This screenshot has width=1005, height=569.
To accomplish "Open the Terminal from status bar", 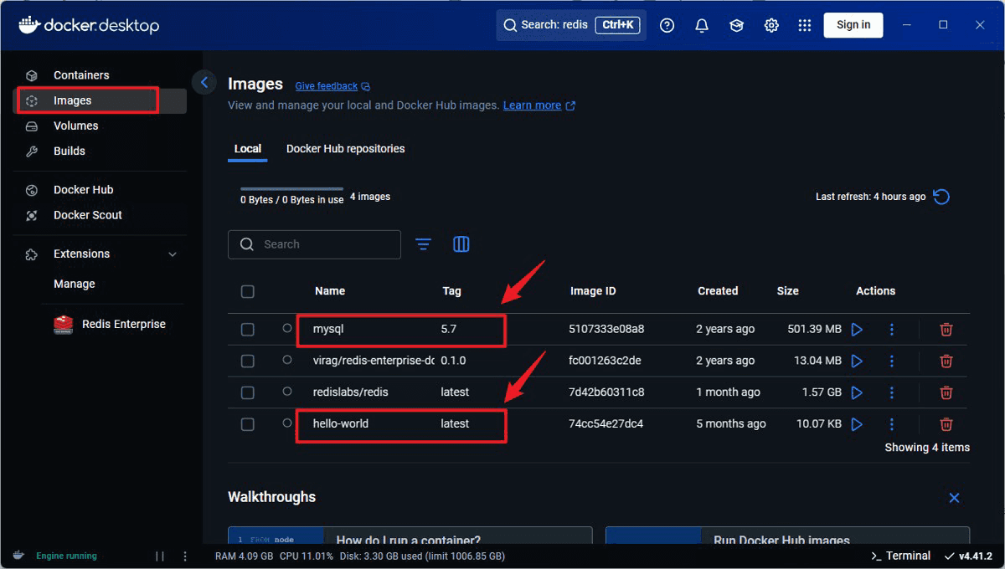I will (x=900, y=555).
